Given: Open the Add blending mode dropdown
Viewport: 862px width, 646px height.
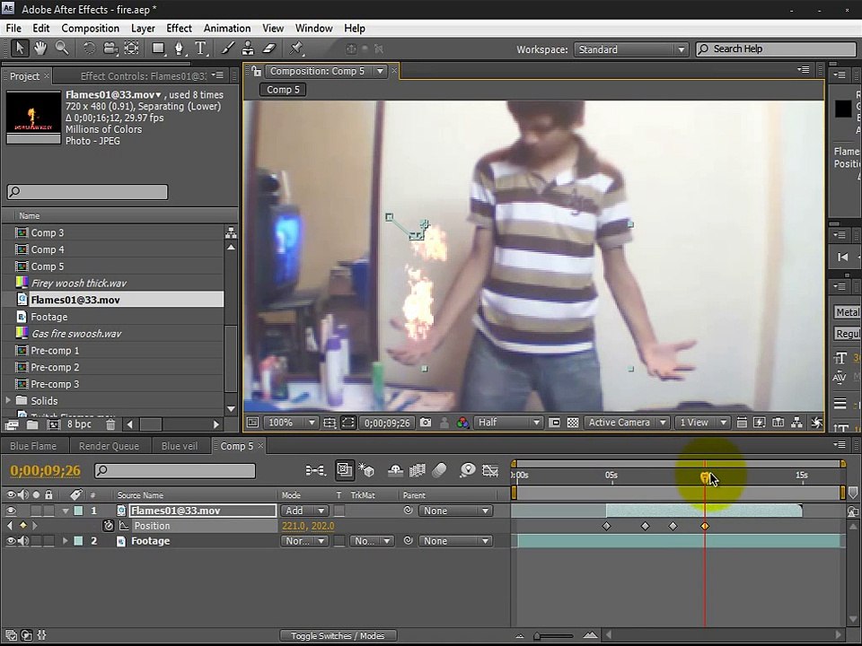Looking at the screenshot, I should pyautogui.click(x=304, y=511).
